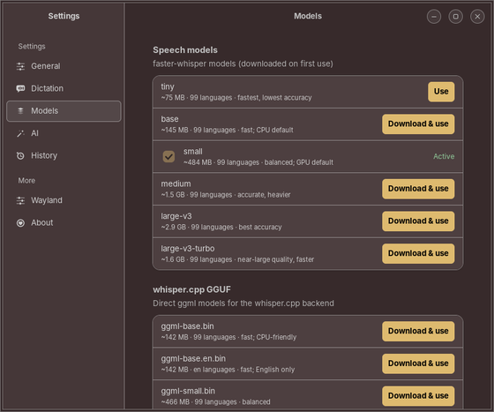Image resolution: width=494 pixels, height=412 pixels.
Task: Download and use the large-v3 model
Action: pyautogui.click(x=418, y=221)
